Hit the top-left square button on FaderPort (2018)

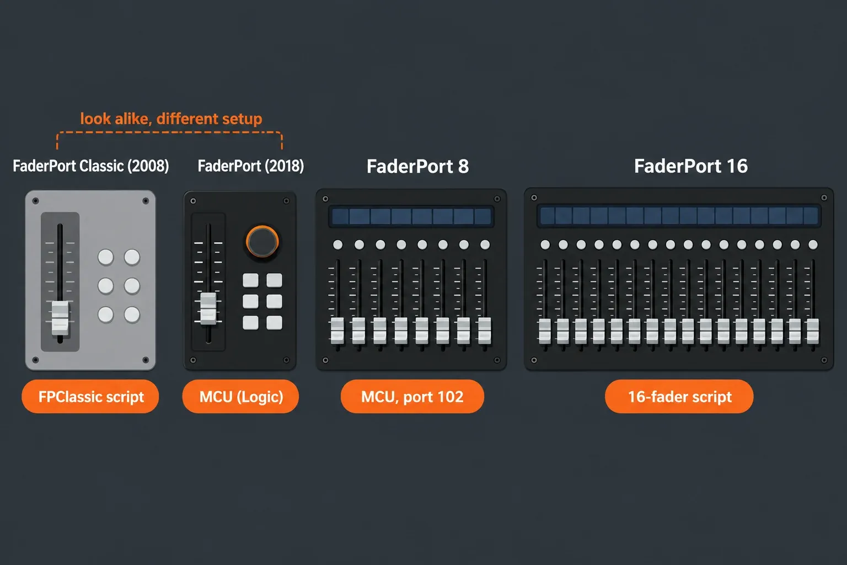click(251, 280)
